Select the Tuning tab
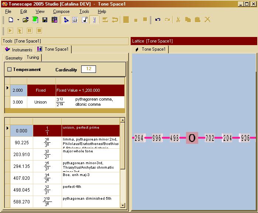 point(33,57)
